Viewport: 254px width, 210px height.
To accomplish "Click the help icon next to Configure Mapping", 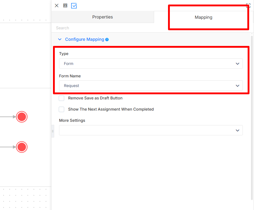I will [x=107, y=40].
